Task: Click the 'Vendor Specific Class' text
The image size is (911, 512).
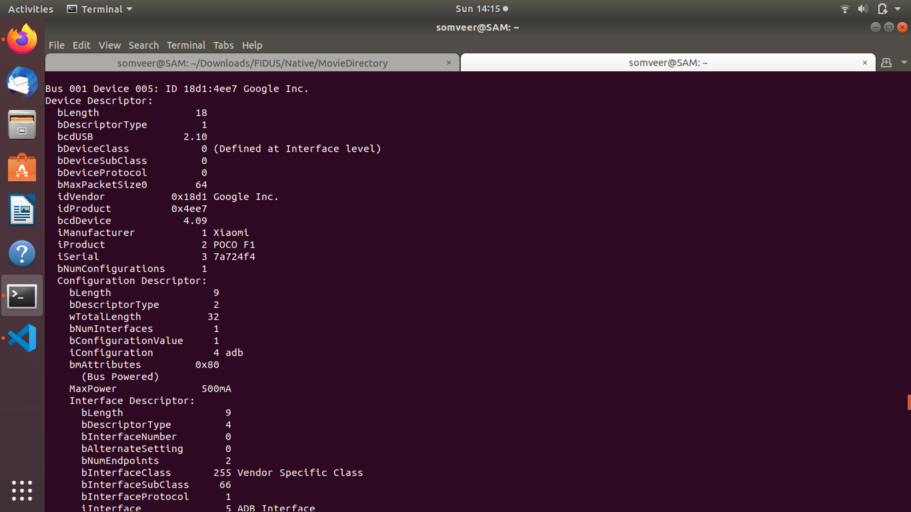Action: [300, 473]
